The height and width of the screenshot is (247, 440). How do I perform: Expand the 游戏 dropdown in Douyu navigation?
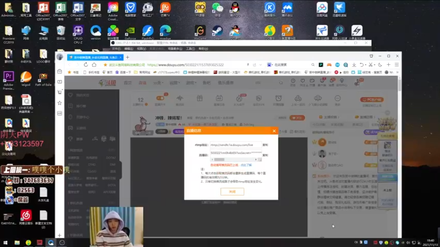point(191,83)
